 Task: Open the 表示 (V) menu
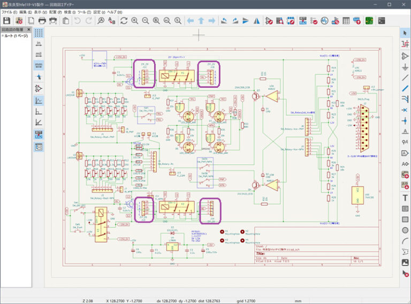(41, 12)
